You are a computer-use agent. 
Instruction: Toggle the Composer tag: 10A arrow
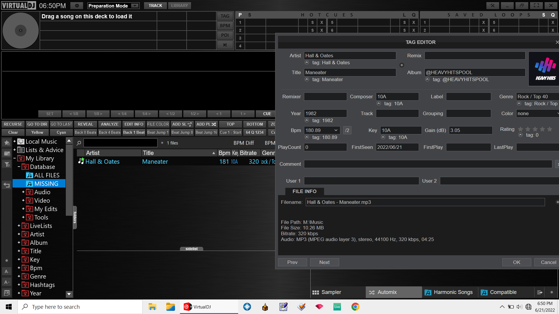click(x=378, y=104)
